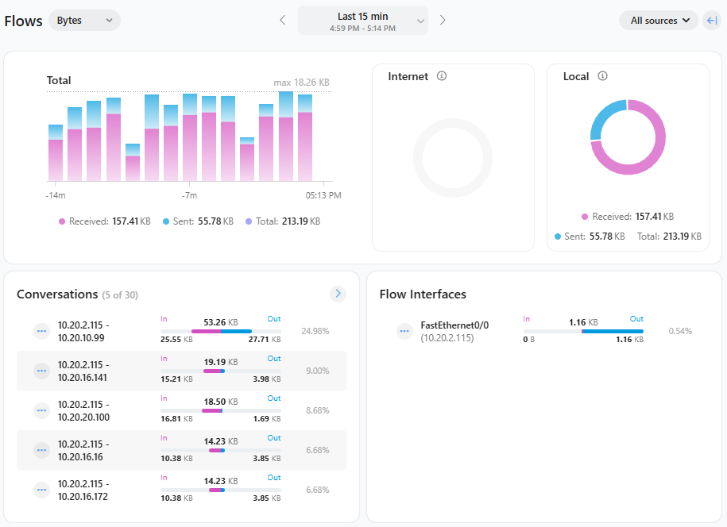This screenshot has width=727, height=527.
Task: Go to previous time range arrow
Action: coord(282,20)
